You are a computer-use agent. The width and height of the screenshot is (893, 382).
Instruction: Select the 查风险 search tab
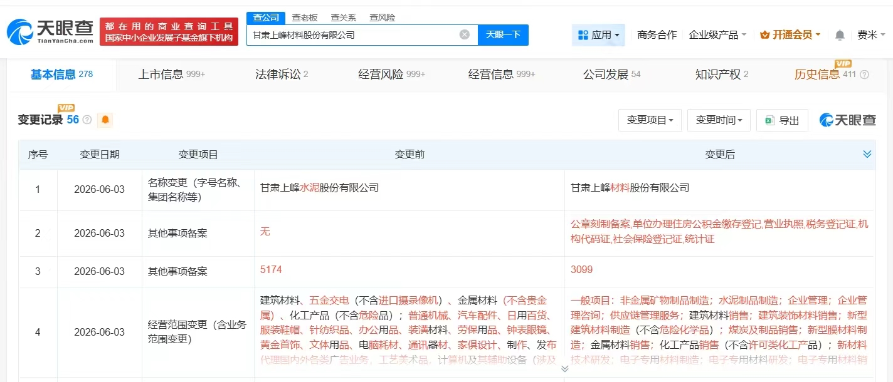[x=382, y=18]
